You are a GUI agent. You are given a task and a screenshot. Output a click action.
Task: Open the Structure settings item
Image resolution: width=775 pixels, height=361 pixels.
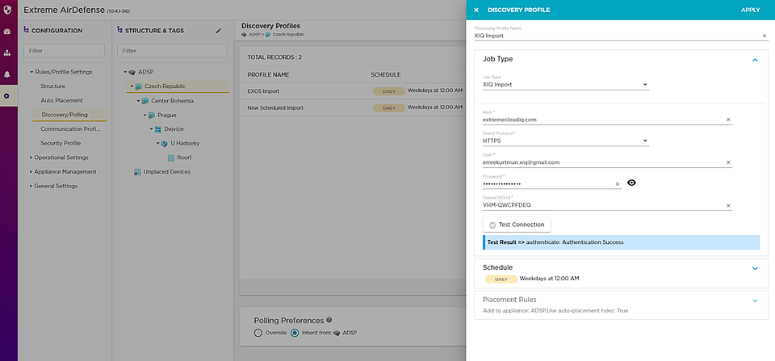point(53,86)
